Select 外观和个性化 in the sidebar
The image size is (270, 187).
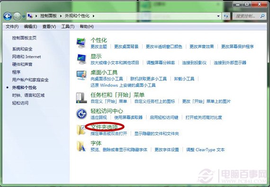[24, 88]
